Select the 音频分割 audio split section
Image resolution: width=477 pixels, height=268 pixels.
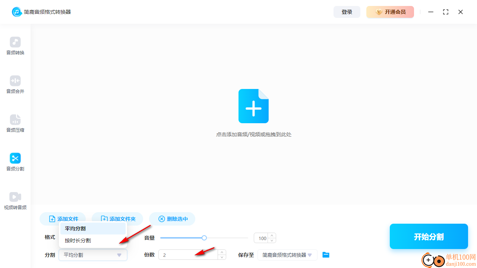(15, 162)
